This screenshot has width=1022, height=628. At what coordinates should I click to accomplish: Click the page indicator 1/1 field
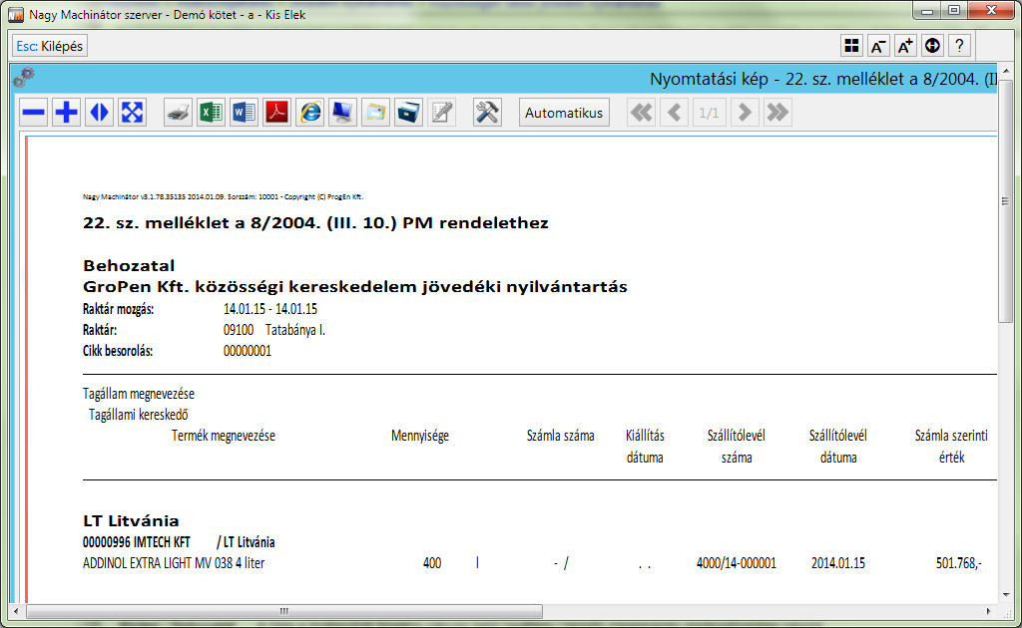pos(709,113)
